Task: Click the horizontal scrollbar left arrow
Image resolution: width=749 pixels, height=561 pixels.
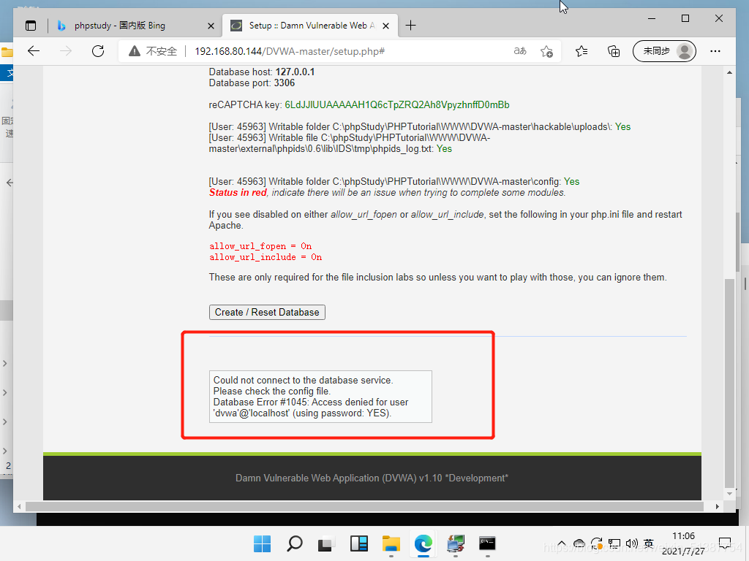Action: [19, 507]
